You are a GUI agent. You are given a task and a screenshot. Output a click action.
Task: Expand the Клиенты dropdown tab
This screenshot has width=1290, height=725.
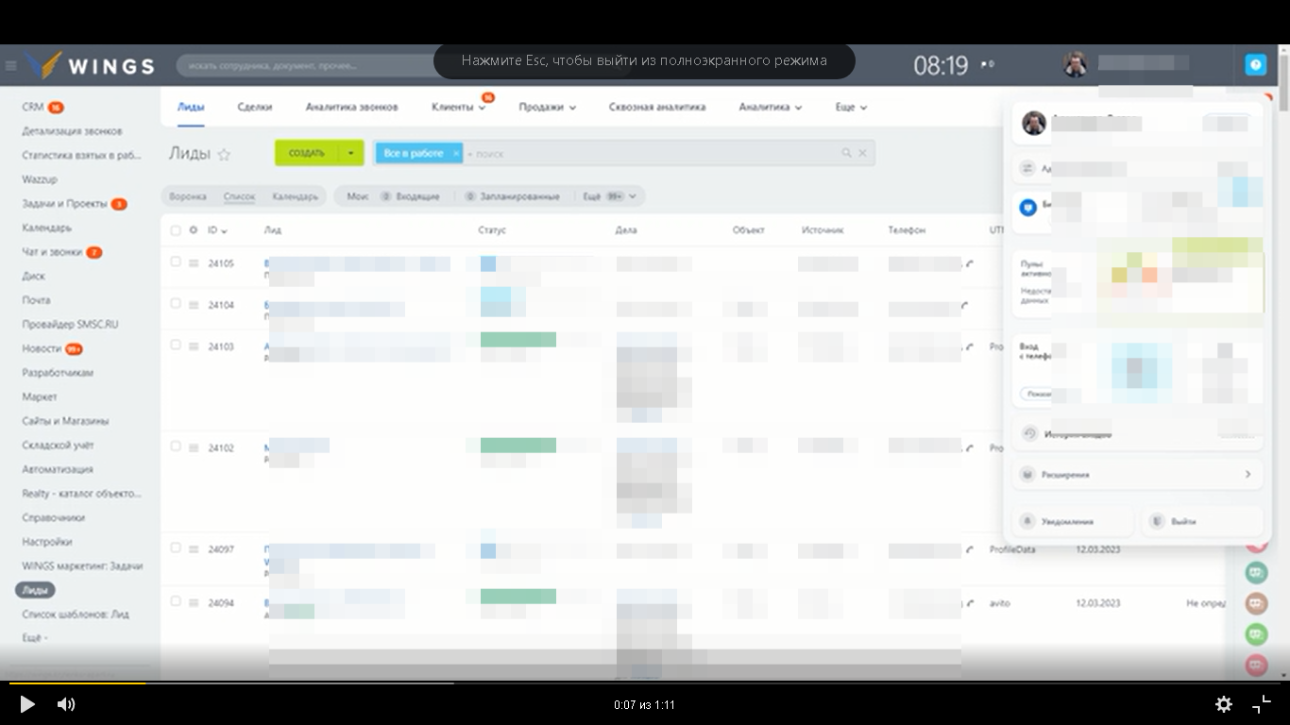[x=459, y=108]
